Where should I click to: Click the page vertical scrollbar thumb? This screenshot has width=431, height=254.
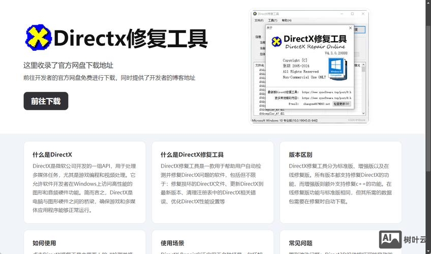[428, 99]
